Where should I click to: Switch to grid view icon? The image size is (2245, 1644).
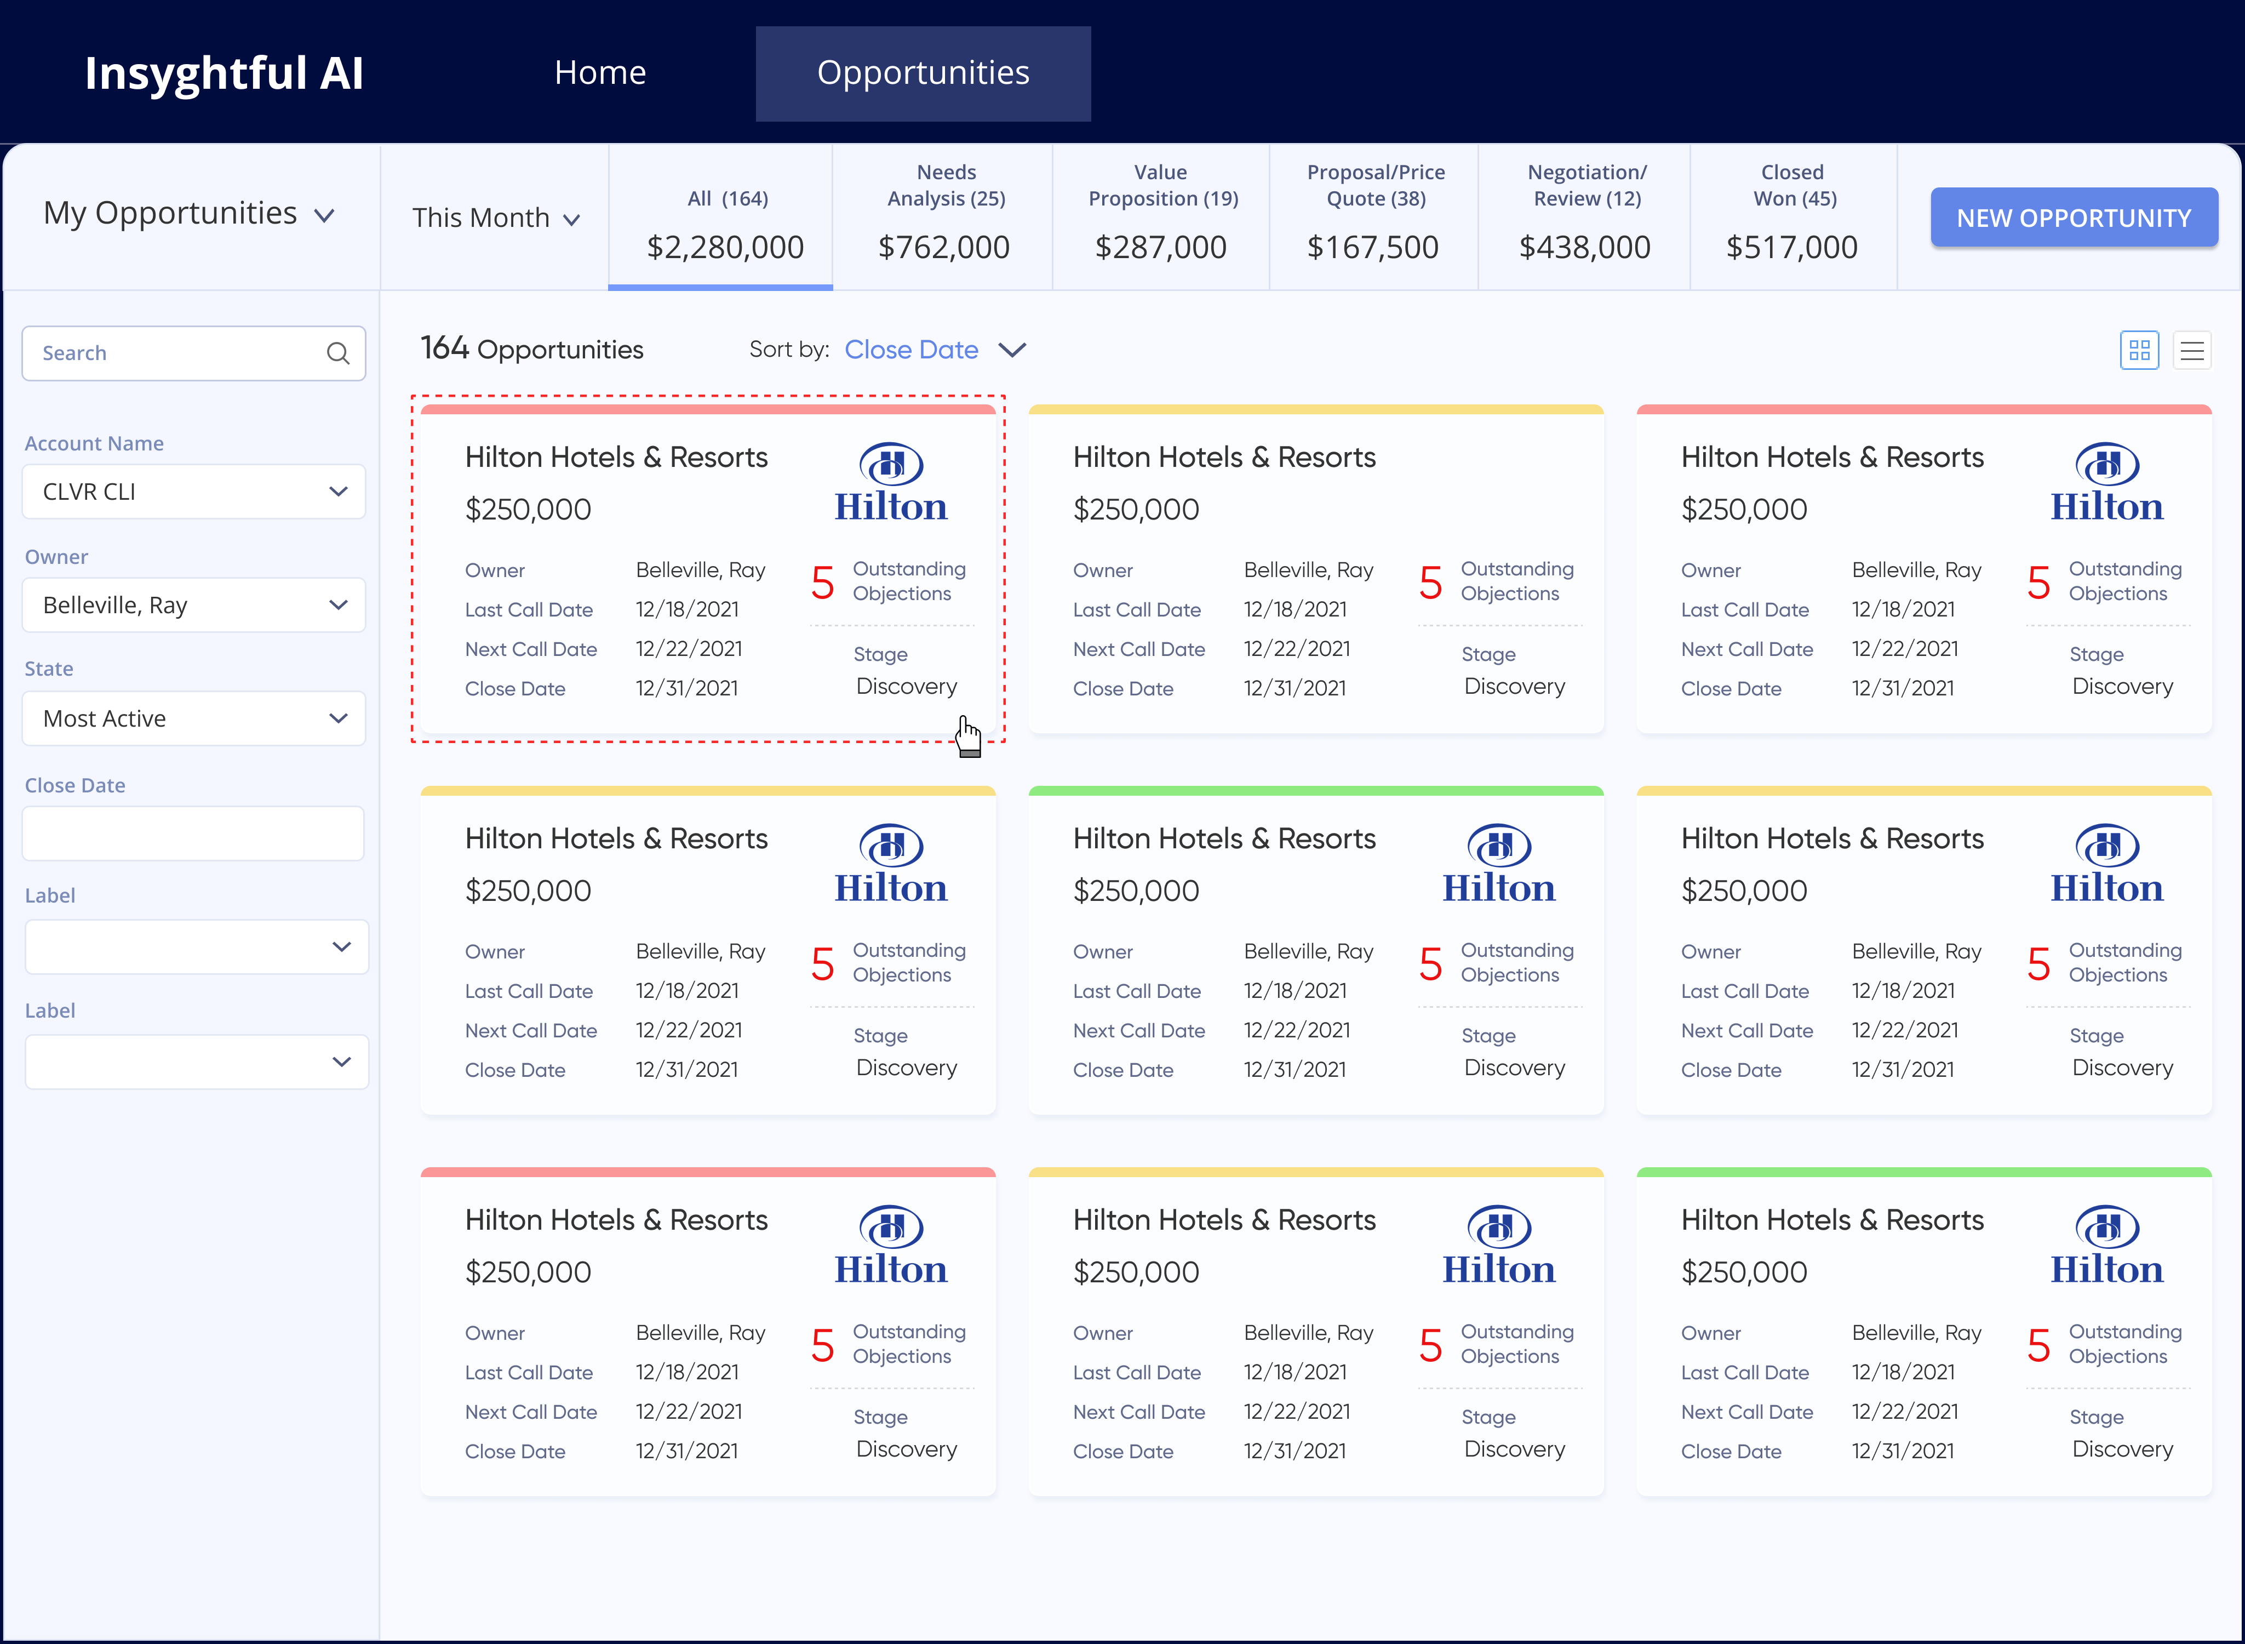2139,350
